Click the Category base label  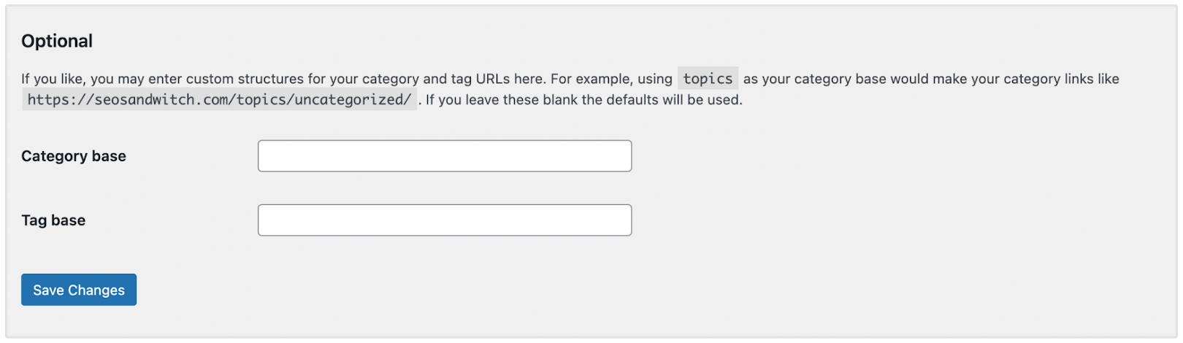[x=74, y=156]
